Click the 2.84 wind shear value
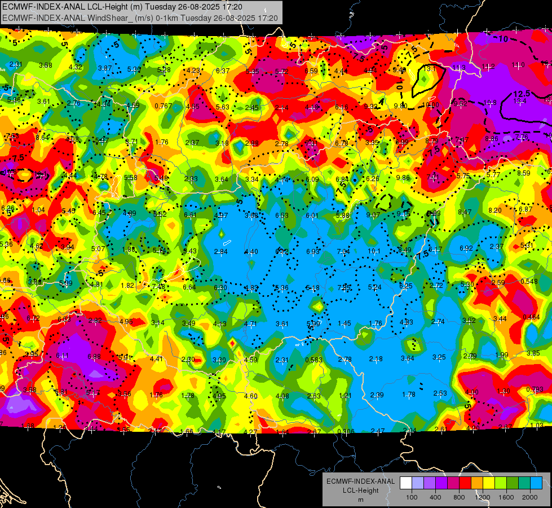This screenshot has height=508, width=552. click(220, 251)
